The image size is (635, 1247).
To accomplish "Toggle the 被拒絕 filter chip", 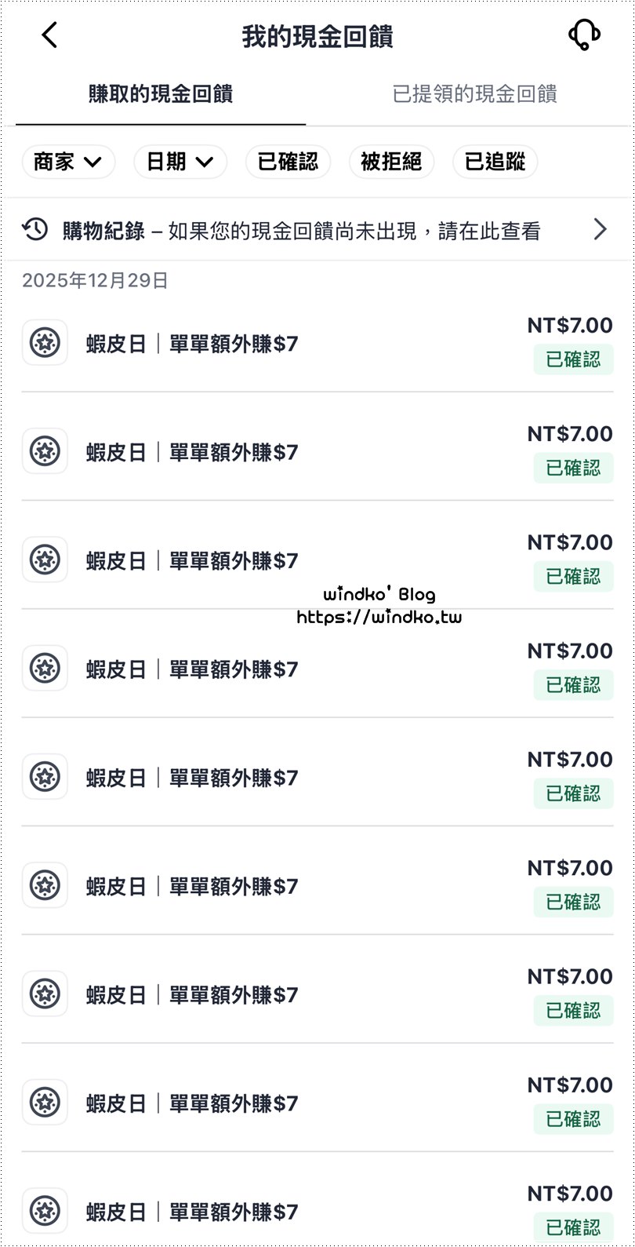I will coord(391,162).
